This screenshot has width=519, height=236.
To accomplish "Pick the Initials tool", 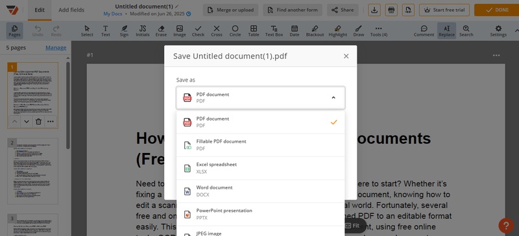I will point(143,30).
